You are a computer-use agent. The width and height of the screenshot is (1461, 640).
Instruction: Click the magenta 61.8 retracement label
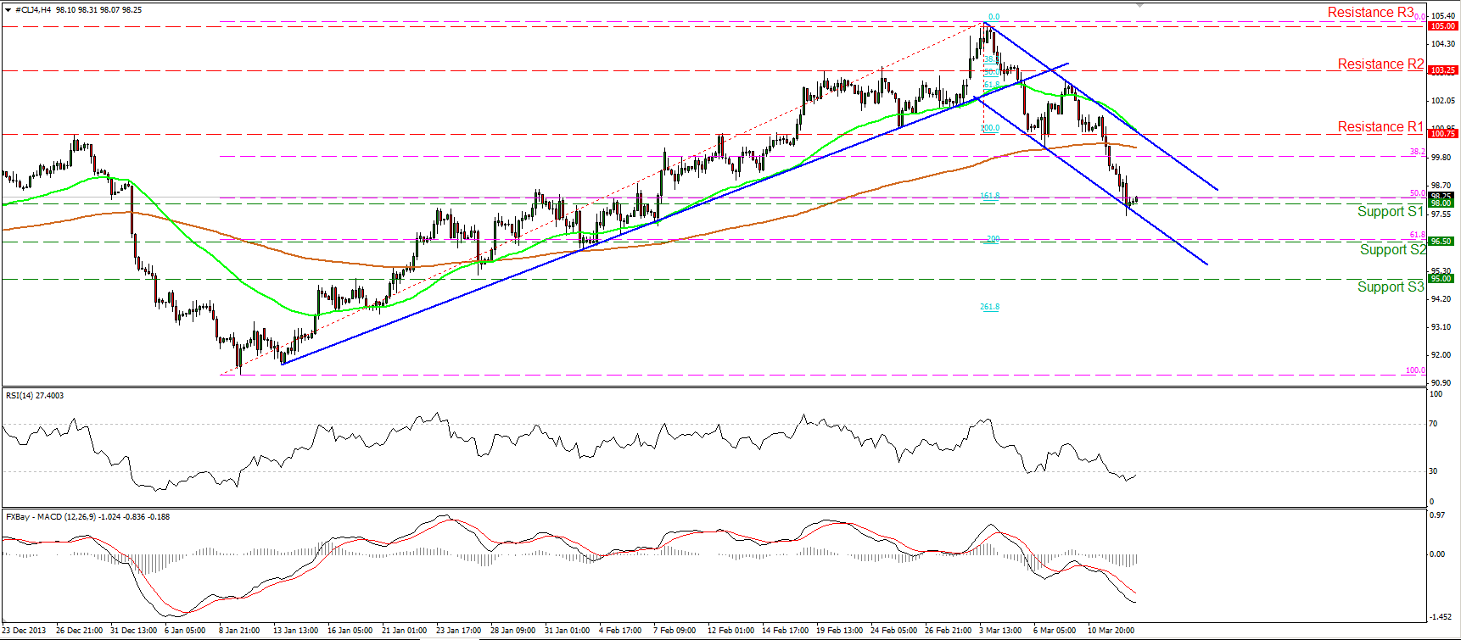1417,235
